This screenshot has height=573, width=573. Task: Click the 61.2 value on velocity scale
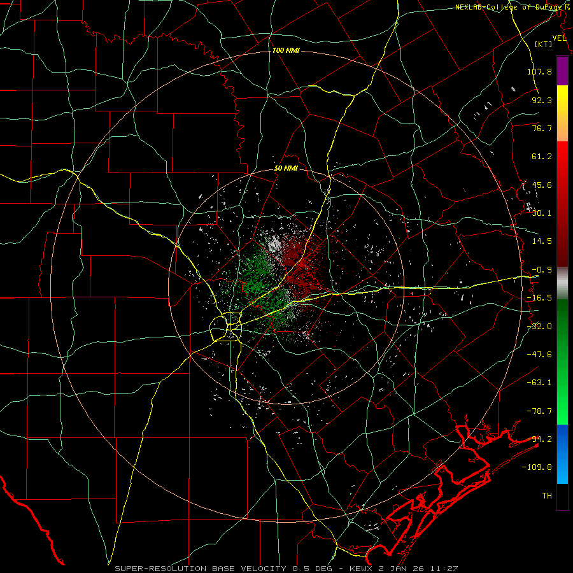point(542,157)
